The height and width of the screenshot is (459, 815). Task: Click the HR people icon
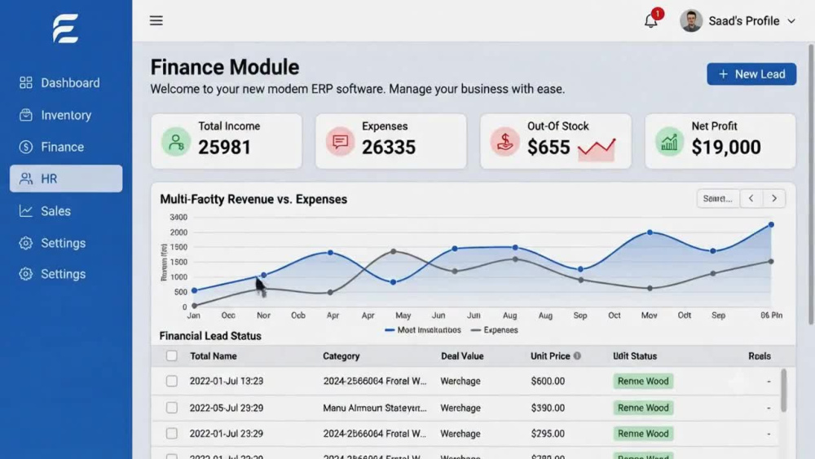coord(25,179)
